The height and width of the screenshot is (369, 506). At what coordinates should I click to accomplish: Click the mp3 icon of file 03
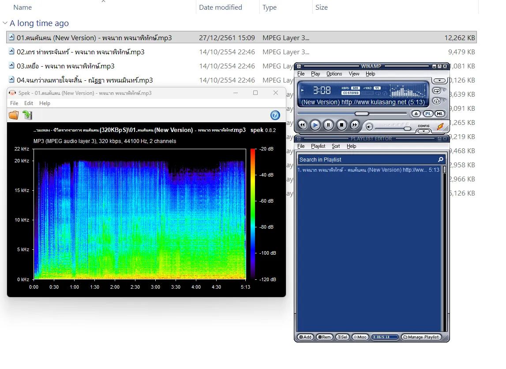pyautogui.click(x=11, y=65)
